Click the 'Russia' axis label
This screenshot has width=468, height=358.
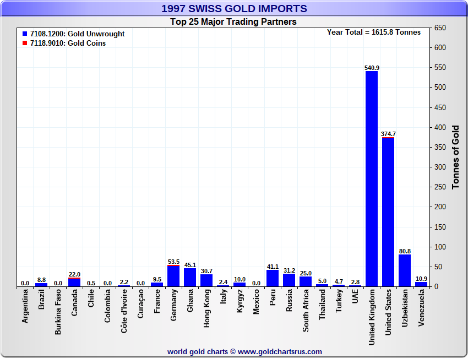click(289, 300)
